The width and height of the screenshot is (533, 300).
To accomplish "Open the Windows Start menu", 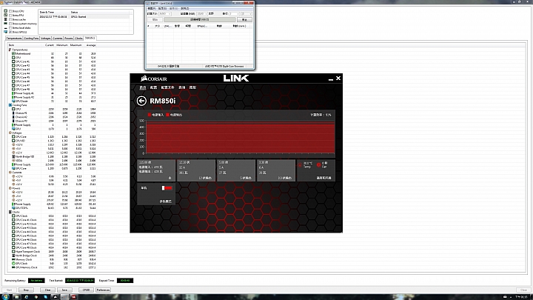I will (6, 296).
